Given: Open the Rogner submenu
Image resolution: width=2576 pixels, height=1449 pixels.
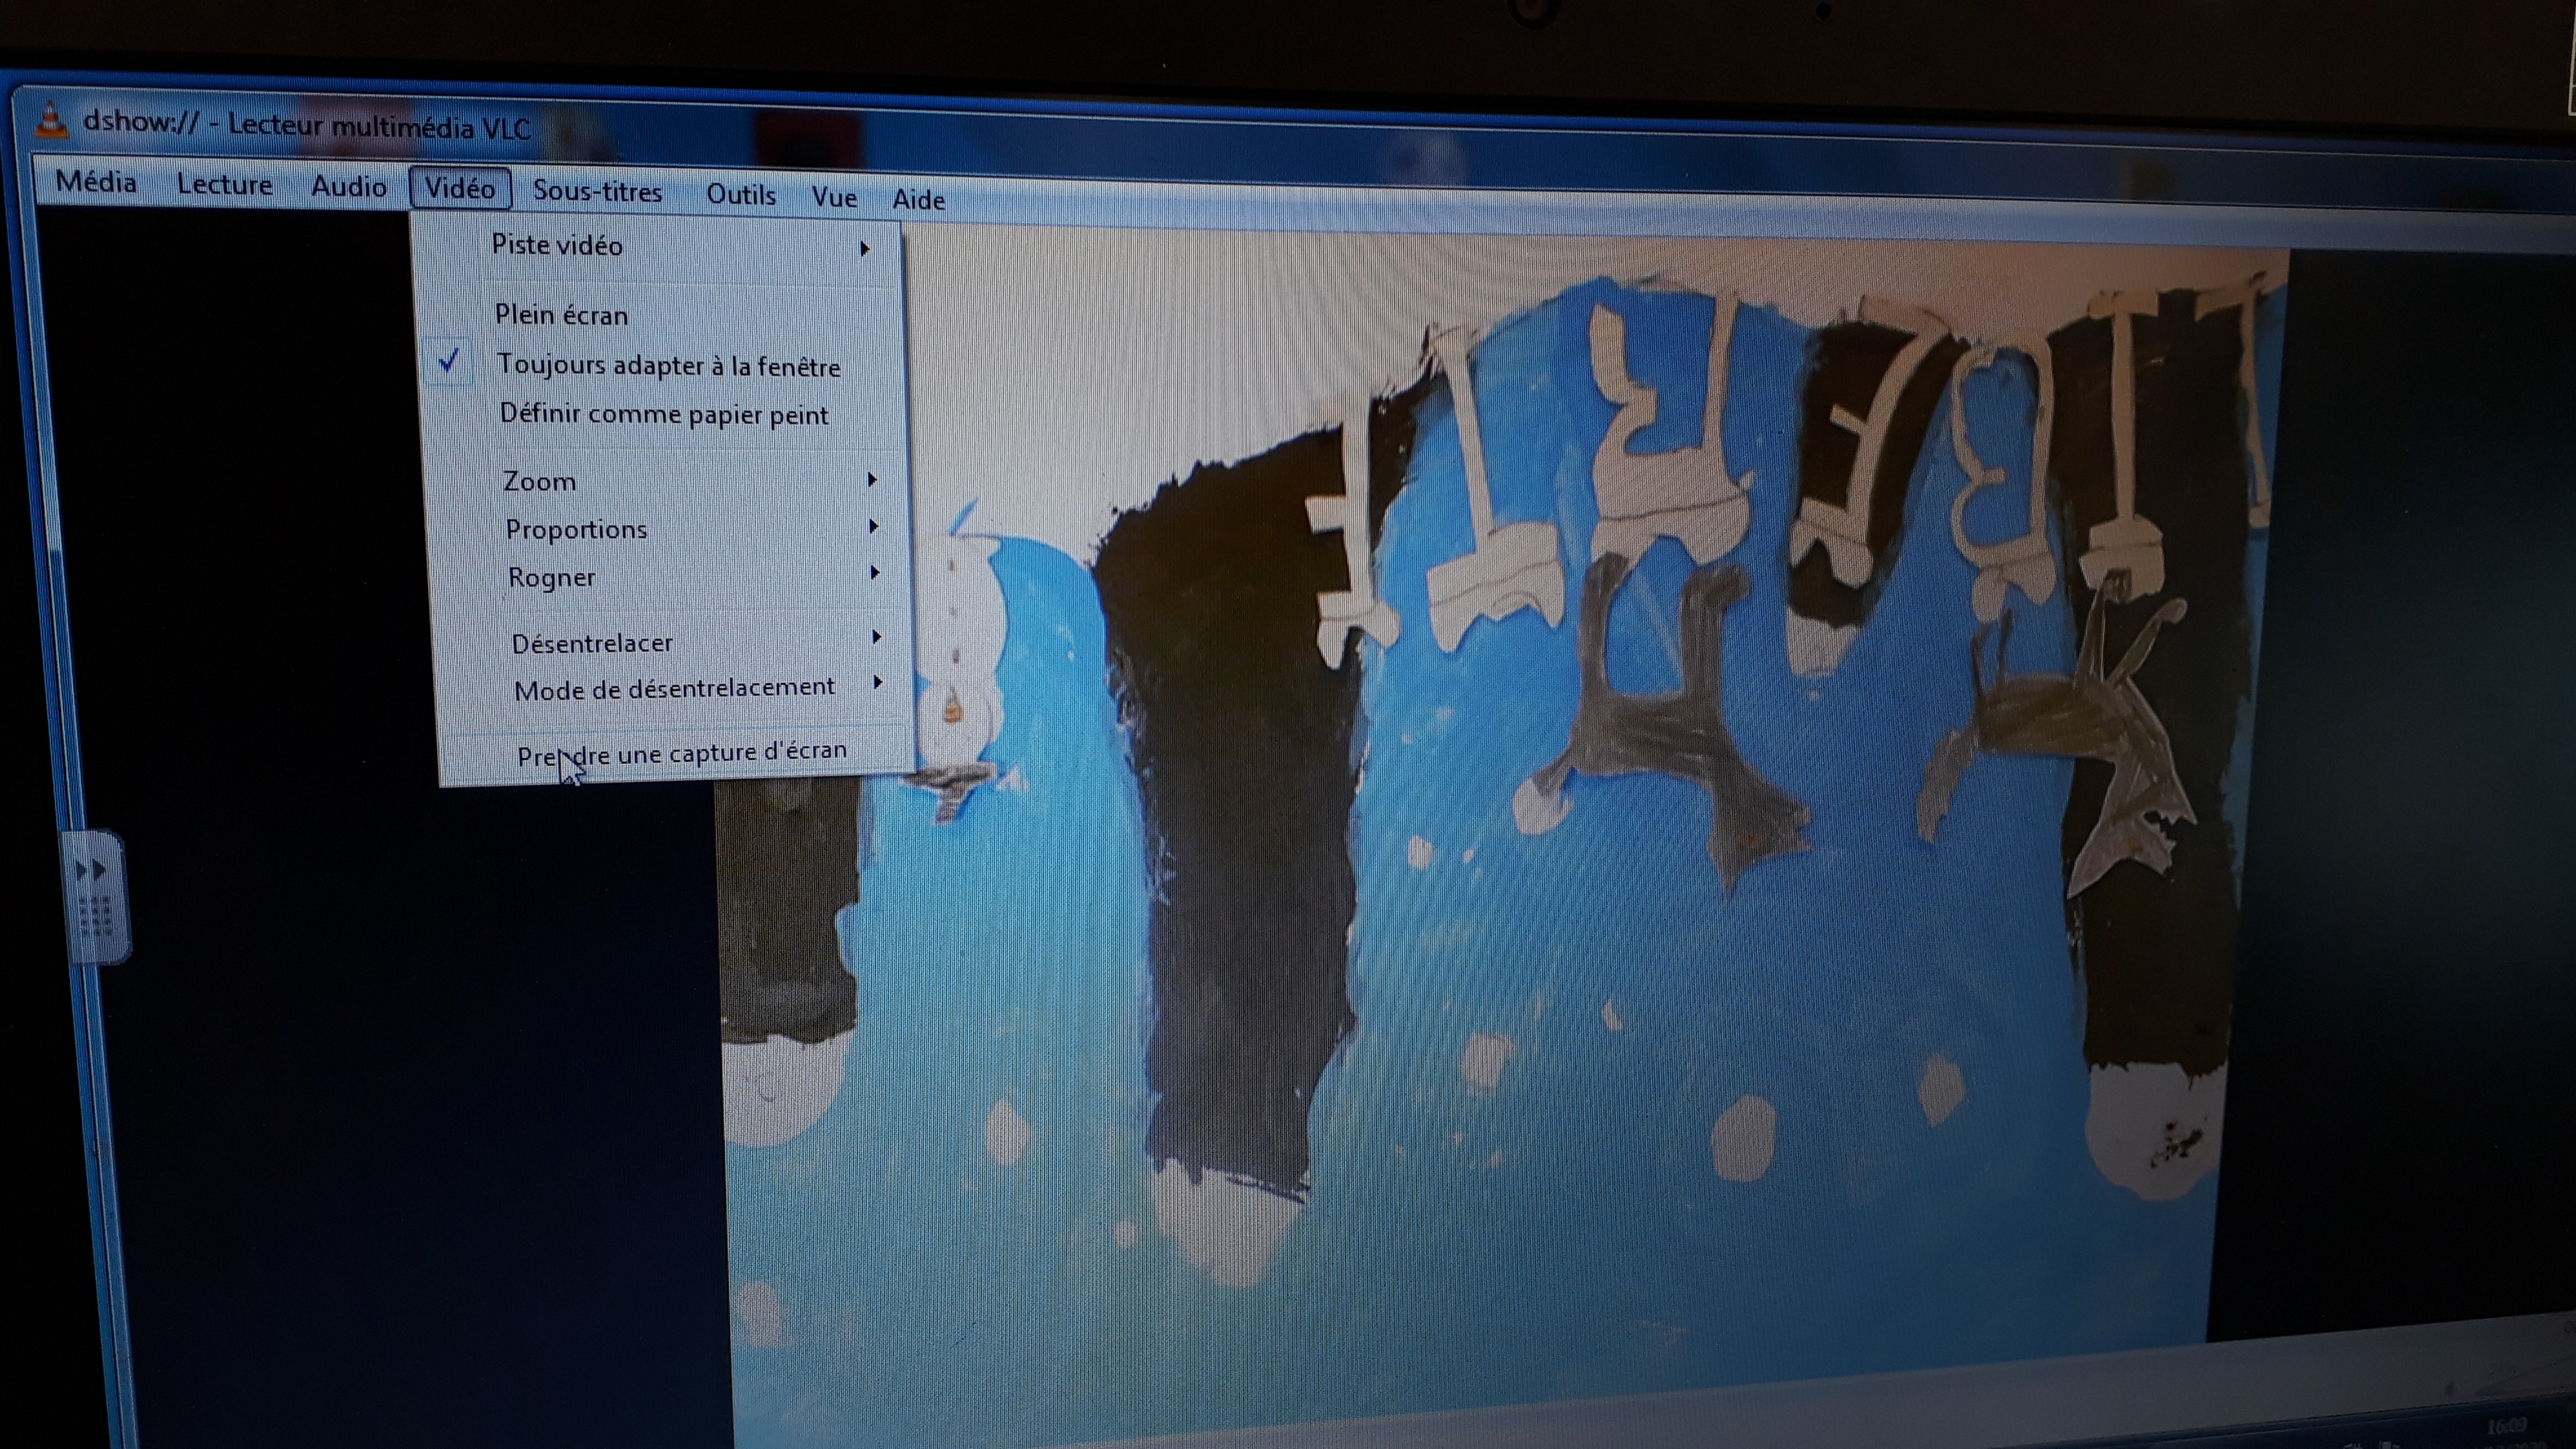Looking at the screenshot, I should [x=551, y=577].
